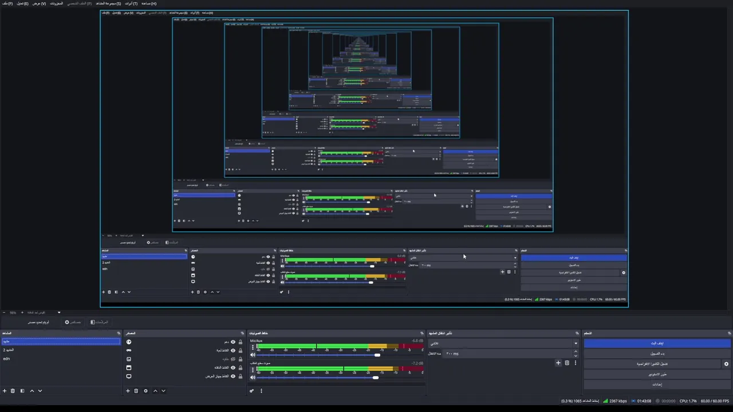
Task: Move the selected scene down
Action: [40, 391]
